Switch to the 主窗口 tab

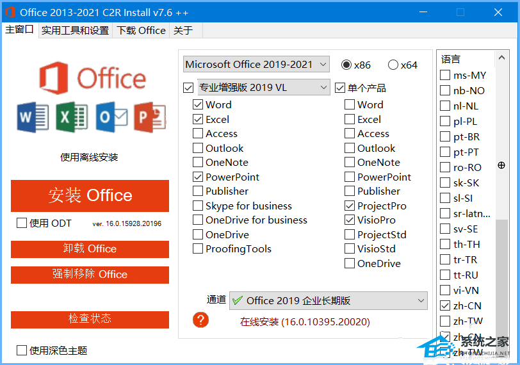click(20, 30)
